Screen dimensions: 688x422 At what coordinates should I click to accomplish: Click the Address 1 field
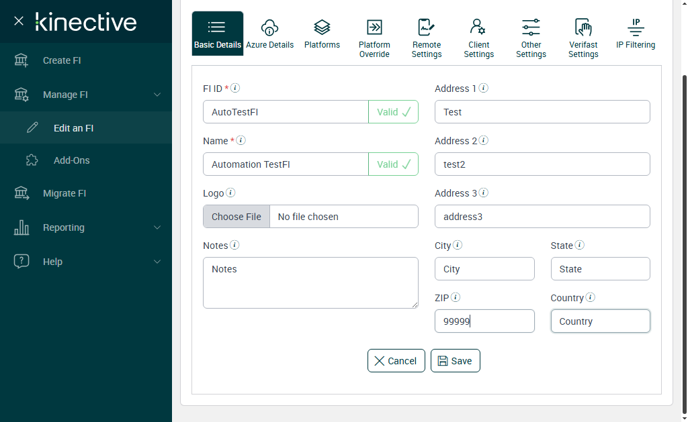tap(542, 112)
